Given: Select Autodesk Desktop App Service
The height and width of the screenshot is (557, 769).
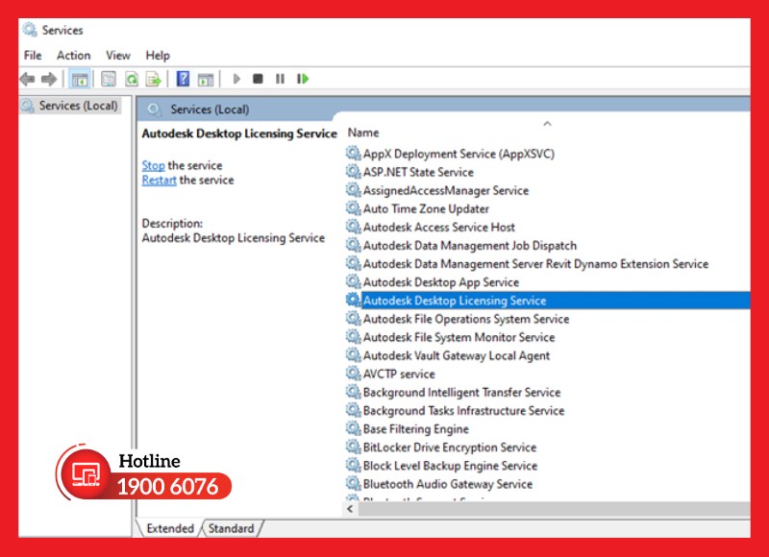Looking at the screenshot, I should click(441, 282).
